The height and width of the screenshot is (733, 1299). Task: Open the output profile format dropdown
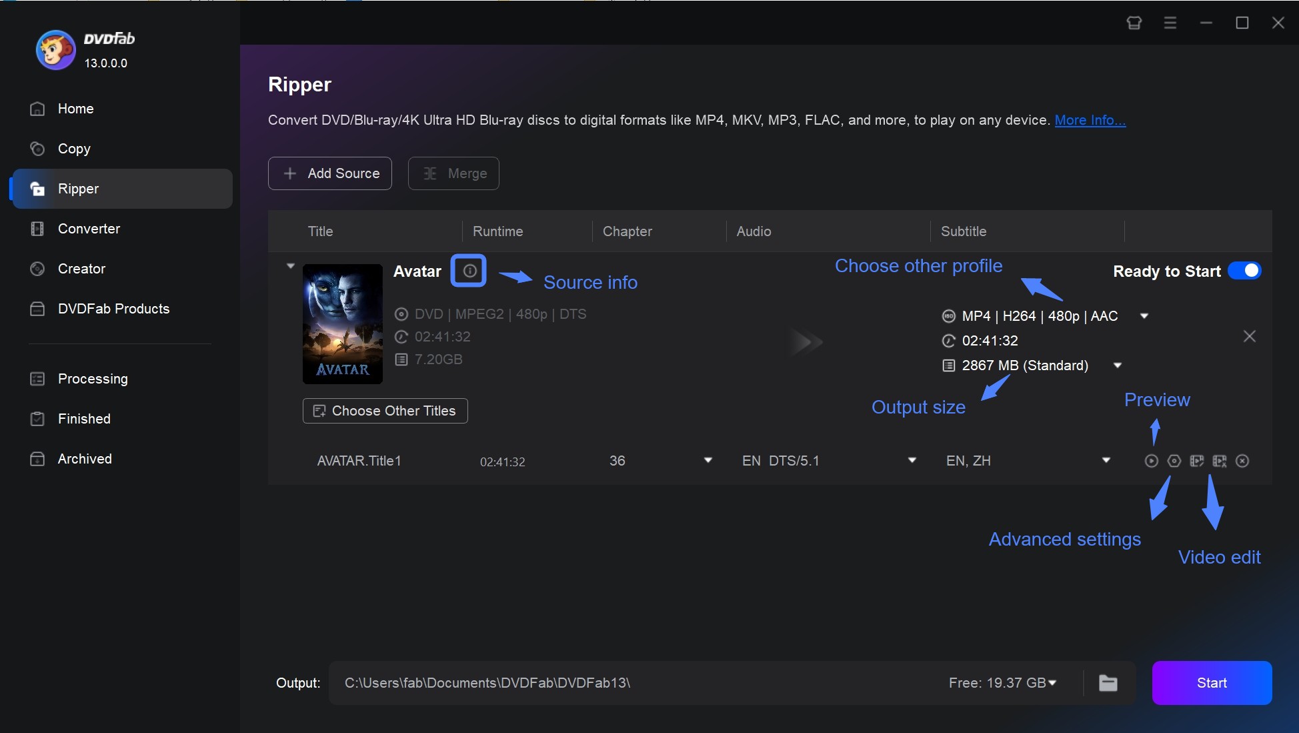pos(1146,316)
